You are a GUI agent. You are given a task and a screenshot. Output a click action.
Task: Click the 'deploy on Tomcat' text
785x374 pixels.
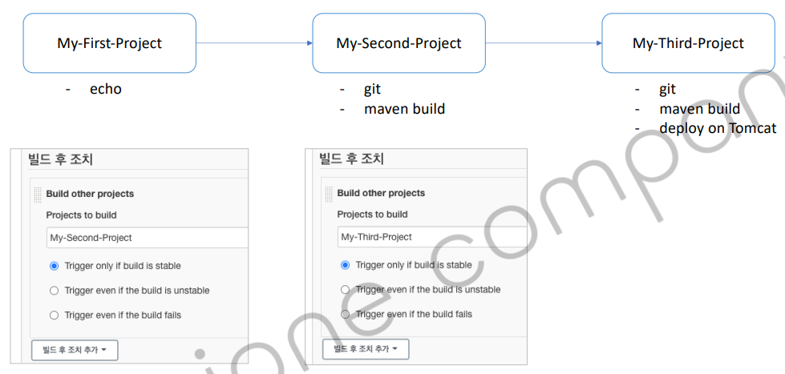click(x=717, y=128)
